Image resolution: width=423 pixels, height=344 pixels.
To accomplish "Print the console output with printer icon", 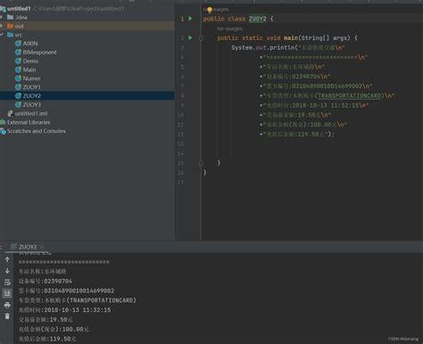I will tap(7, 305).
